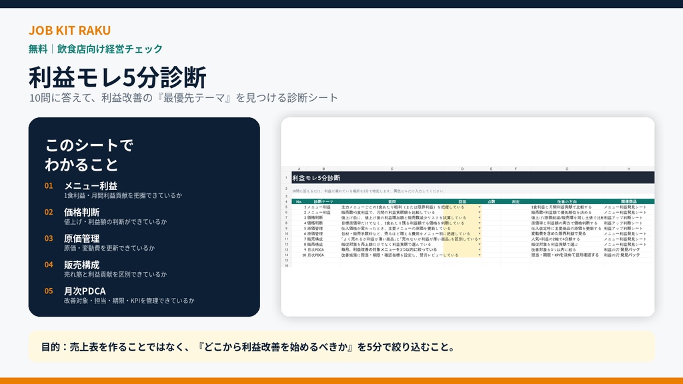Click list item 04 "販売構成" in dark panel
Screen dimensions: 683x384
(105, 269)
